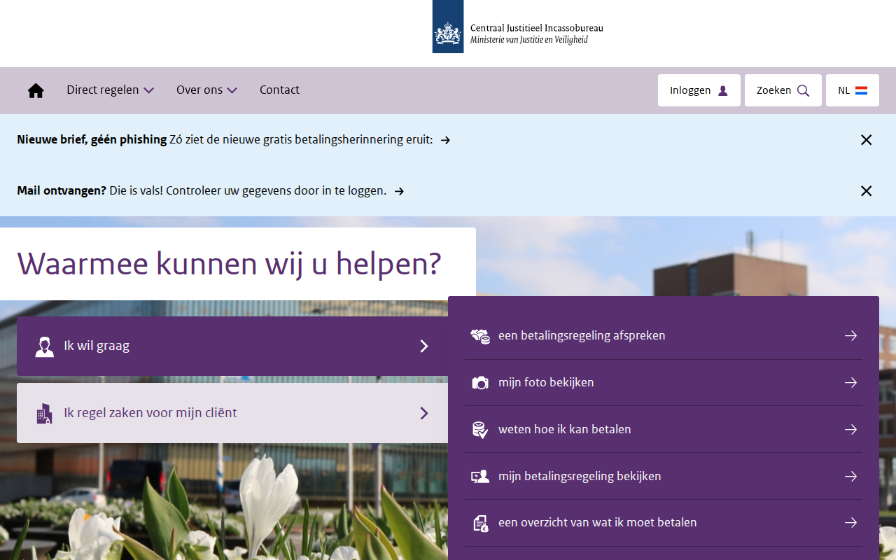The width and height of the screenshot is (896, 560).
Task: Click the building icon beside Ik regel zaken
Action: 44,413
